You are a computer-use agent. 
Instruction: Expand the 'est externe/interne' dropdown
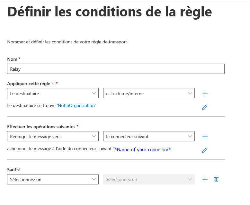[x=149, y=93]
